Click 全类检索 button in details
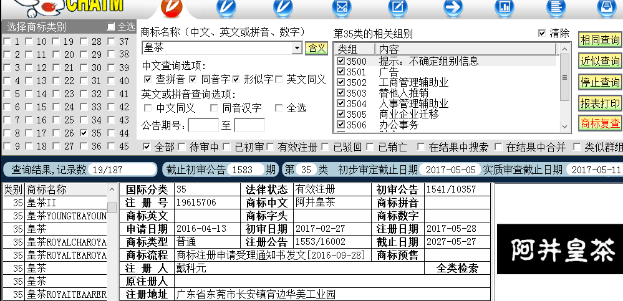This screenshot has height=301, width=623. (x=457, y=269)
